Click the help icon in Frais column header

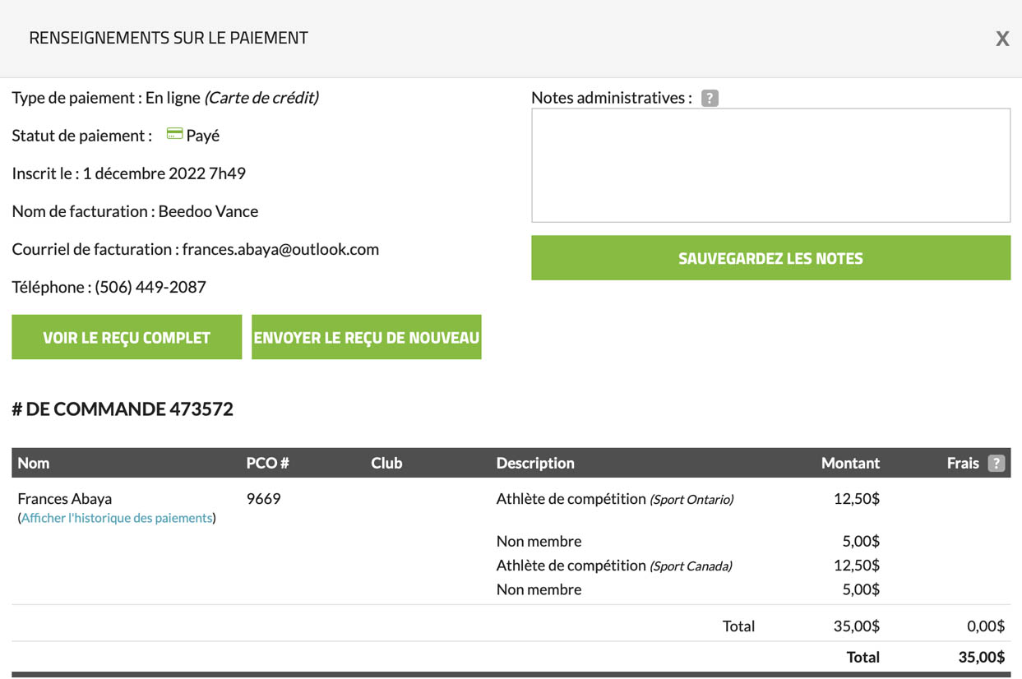point(996,463)
